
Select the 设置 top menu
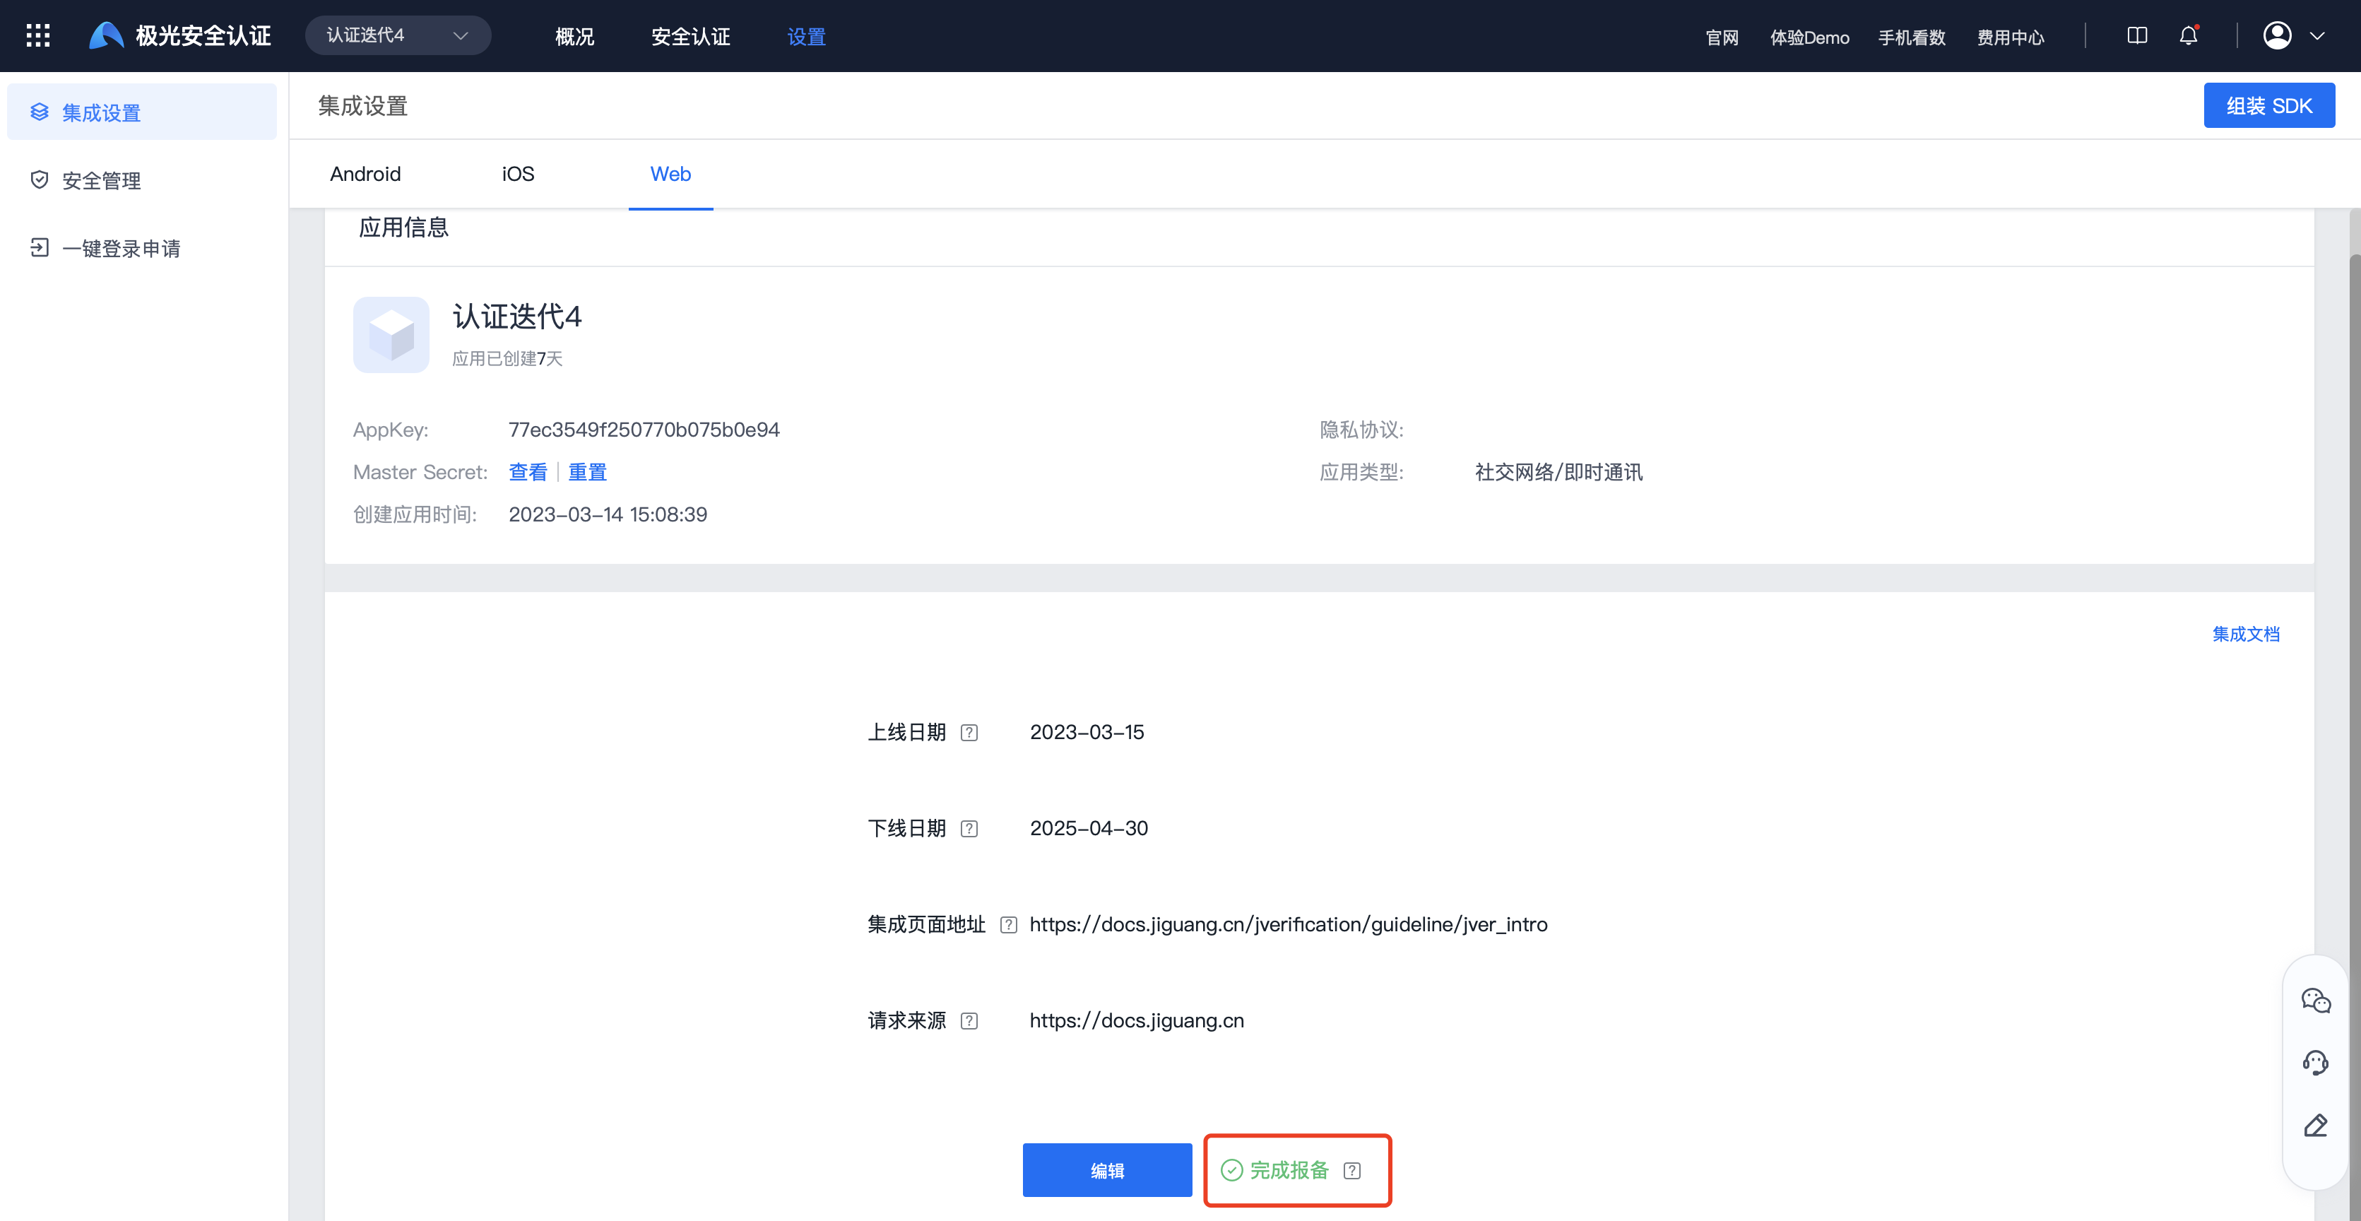(x=807, y=37)
